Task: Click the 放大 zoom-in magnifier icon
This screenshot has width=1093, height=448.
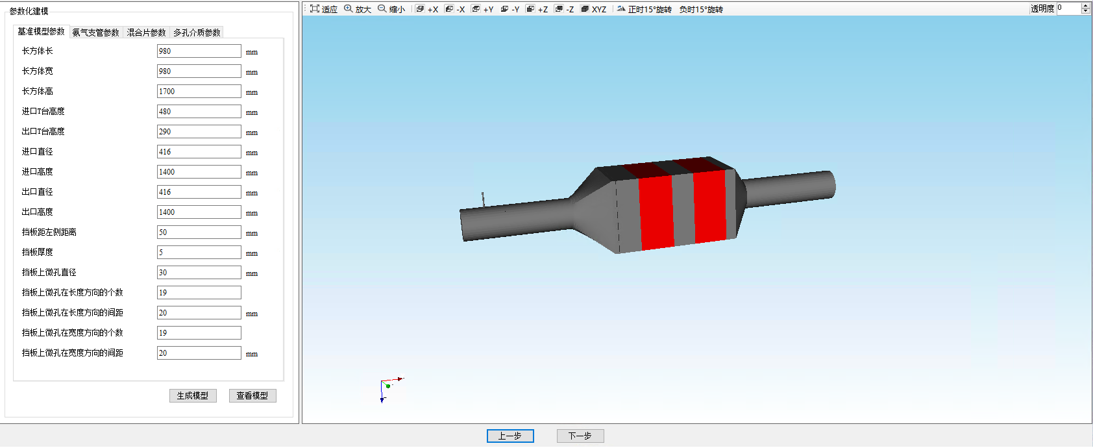Action: point(349,8)
